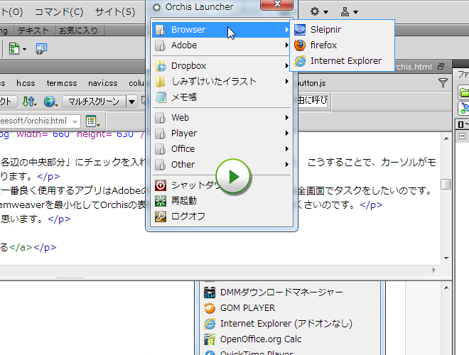
Task: Open the Browser submenu in Orchis Launcher
Action: [x=221, y=30]
